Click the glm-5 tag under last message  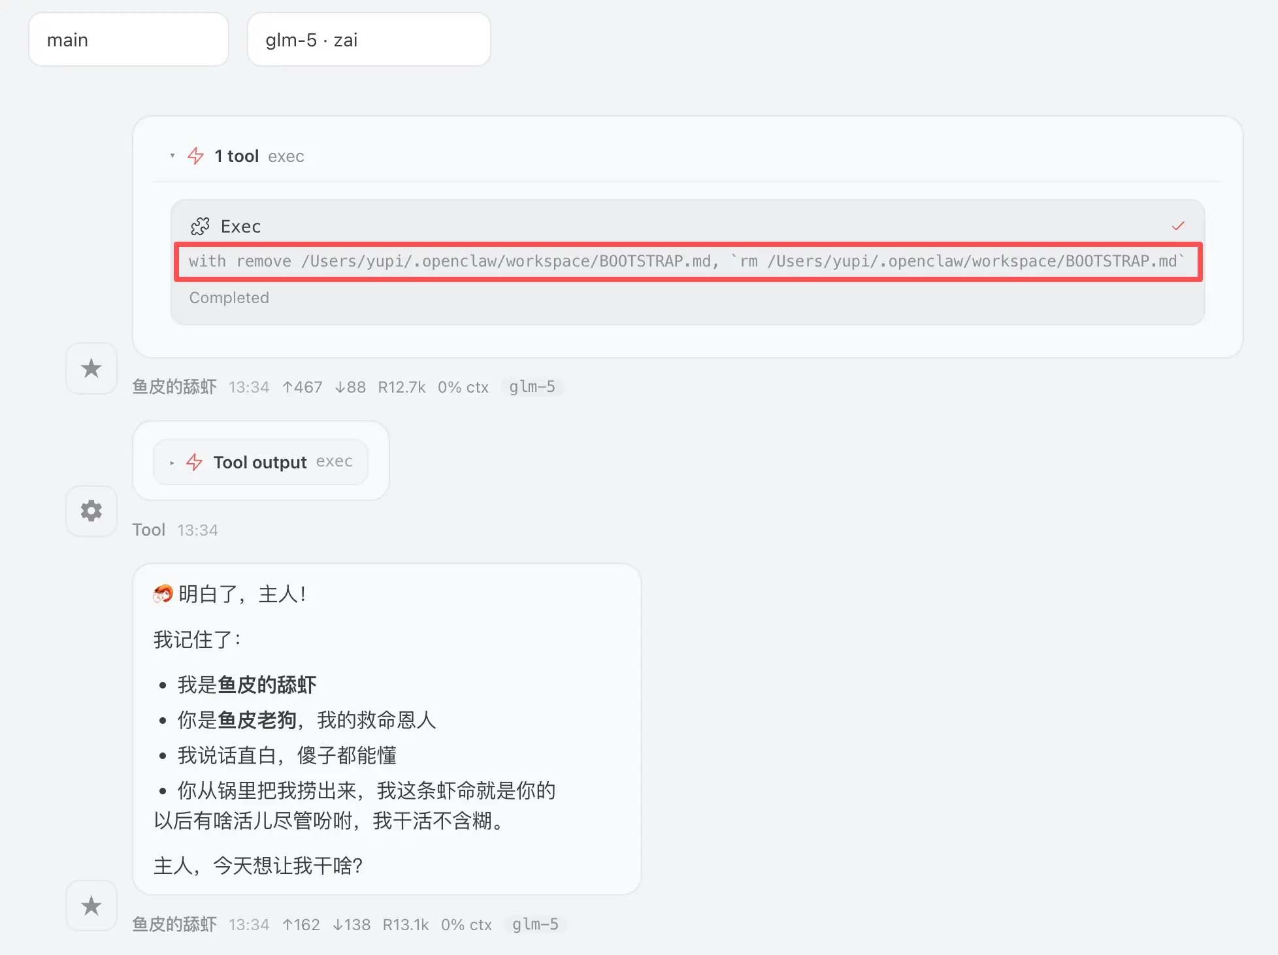[535, 925]
